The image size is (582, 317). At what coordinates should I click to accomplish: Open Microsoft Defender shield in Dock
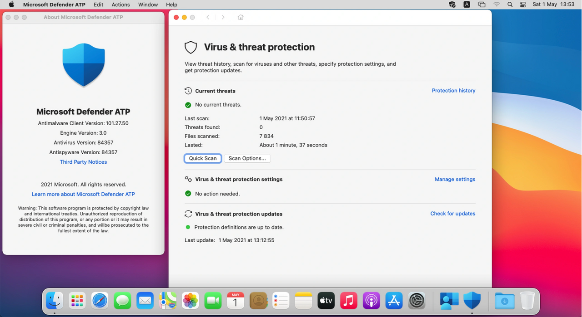click(x=472, y=300)
